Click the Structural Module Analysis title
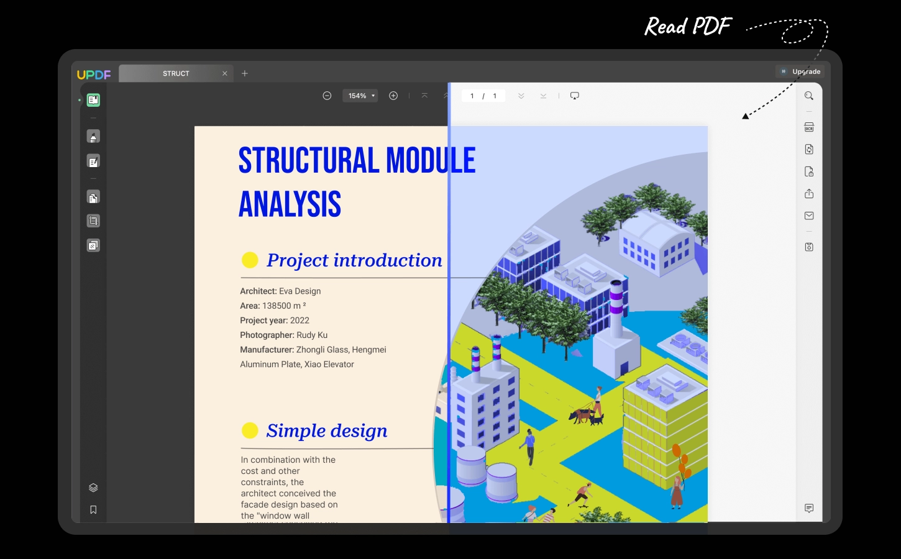 [x=357, y=183]
